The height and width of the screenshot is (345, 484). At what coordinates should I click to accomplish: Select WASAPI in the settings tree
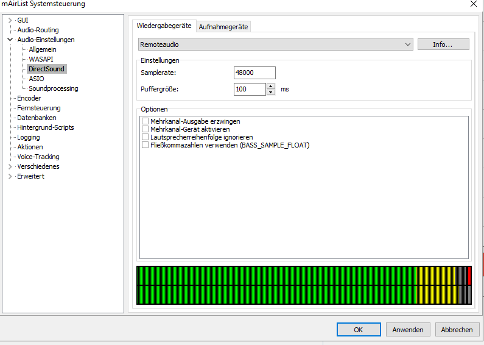click(41, 60)
